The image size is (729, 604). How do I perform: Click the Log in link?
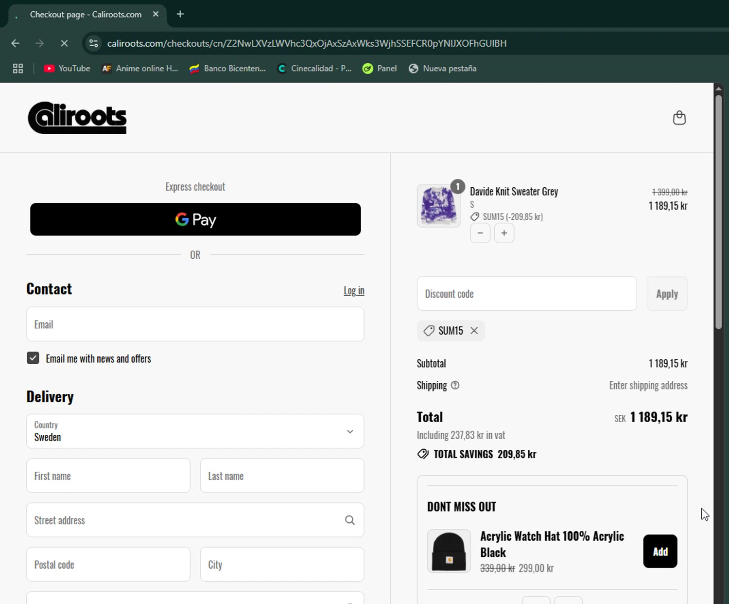[354, 290]
